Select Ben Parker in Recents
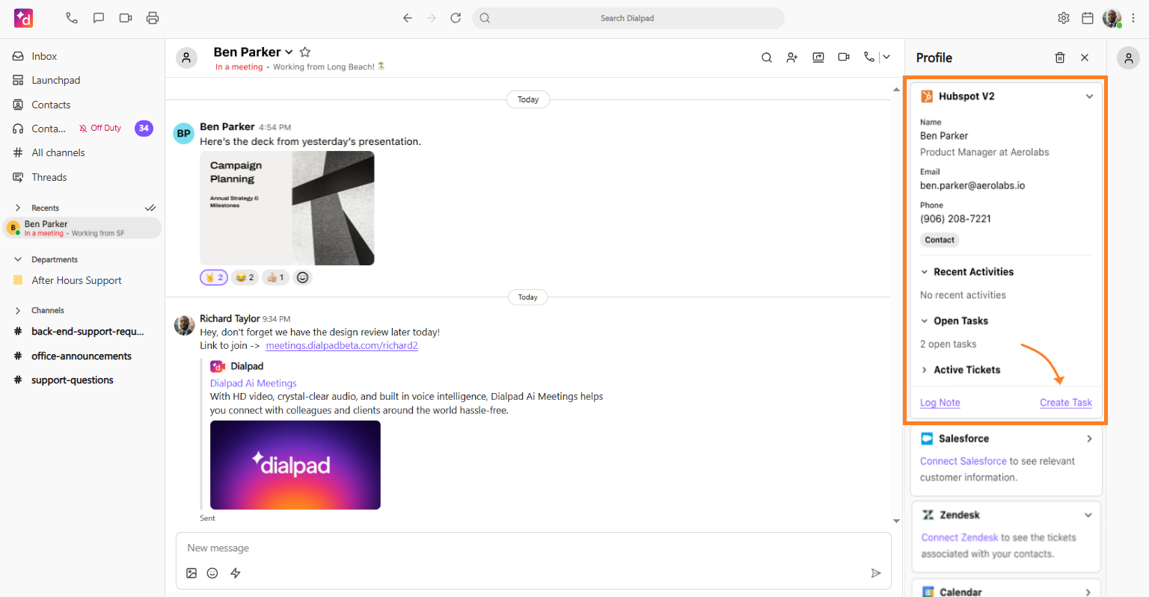The width and height of the screenshot is (1149, 597). [82, 228]
